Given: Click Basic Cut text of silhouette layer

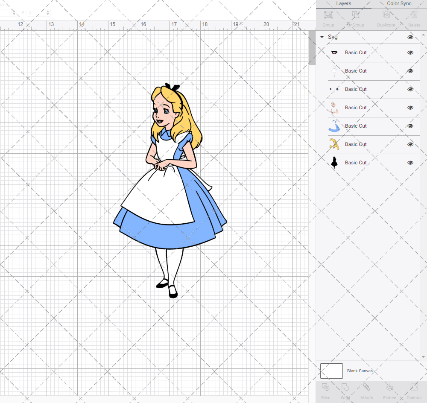Looking at the screenshot, I should [x=356, y=163].
